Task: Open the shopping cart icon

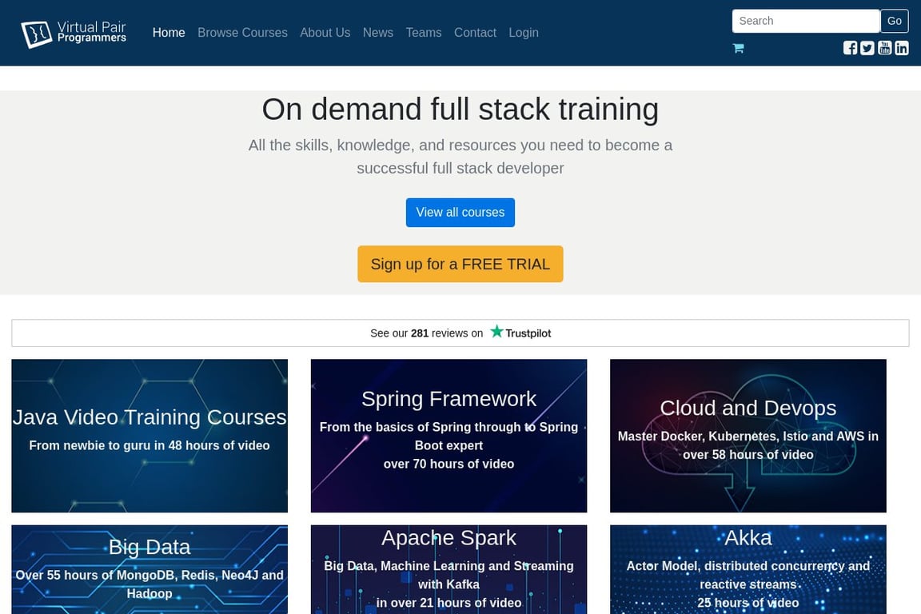Action: 737,48
